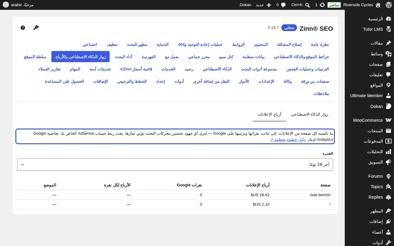This screenshot has height=246, width=394.
Task: Open the ملاحظات tab
Action: pyautogui.click(x=321, y=93)
